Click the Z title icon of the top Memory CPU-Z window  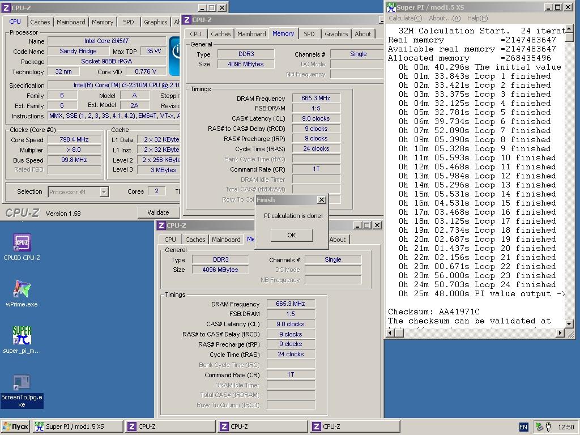pos(187,20)
